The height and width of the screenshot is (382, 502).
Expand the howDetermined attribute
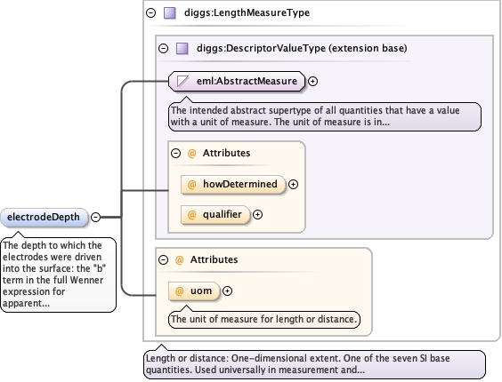click(293, 184)
